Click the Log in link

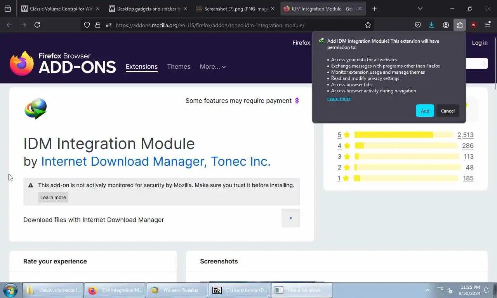[x=480, y=43]
